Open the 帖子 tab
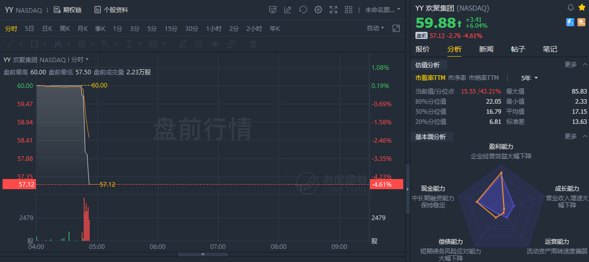This screenshot has width=589, height=262. pyautogui.click(x=518, y=49)
